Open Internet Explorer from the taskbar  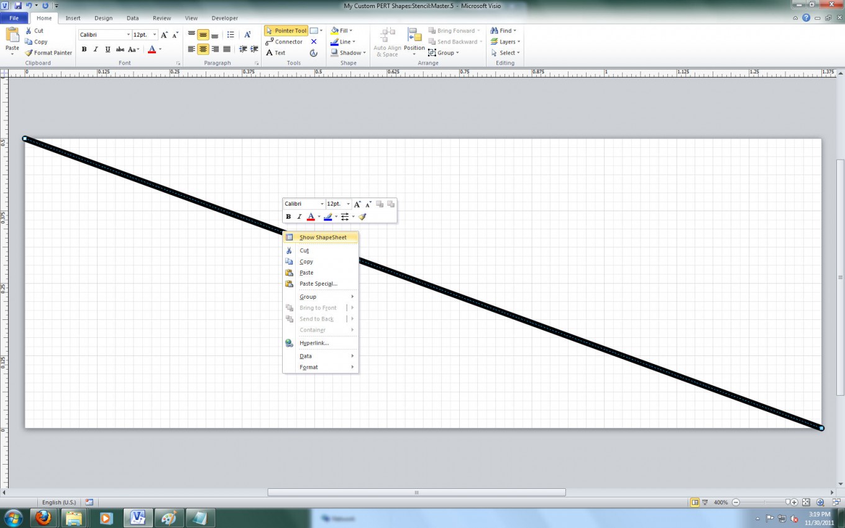43,517
